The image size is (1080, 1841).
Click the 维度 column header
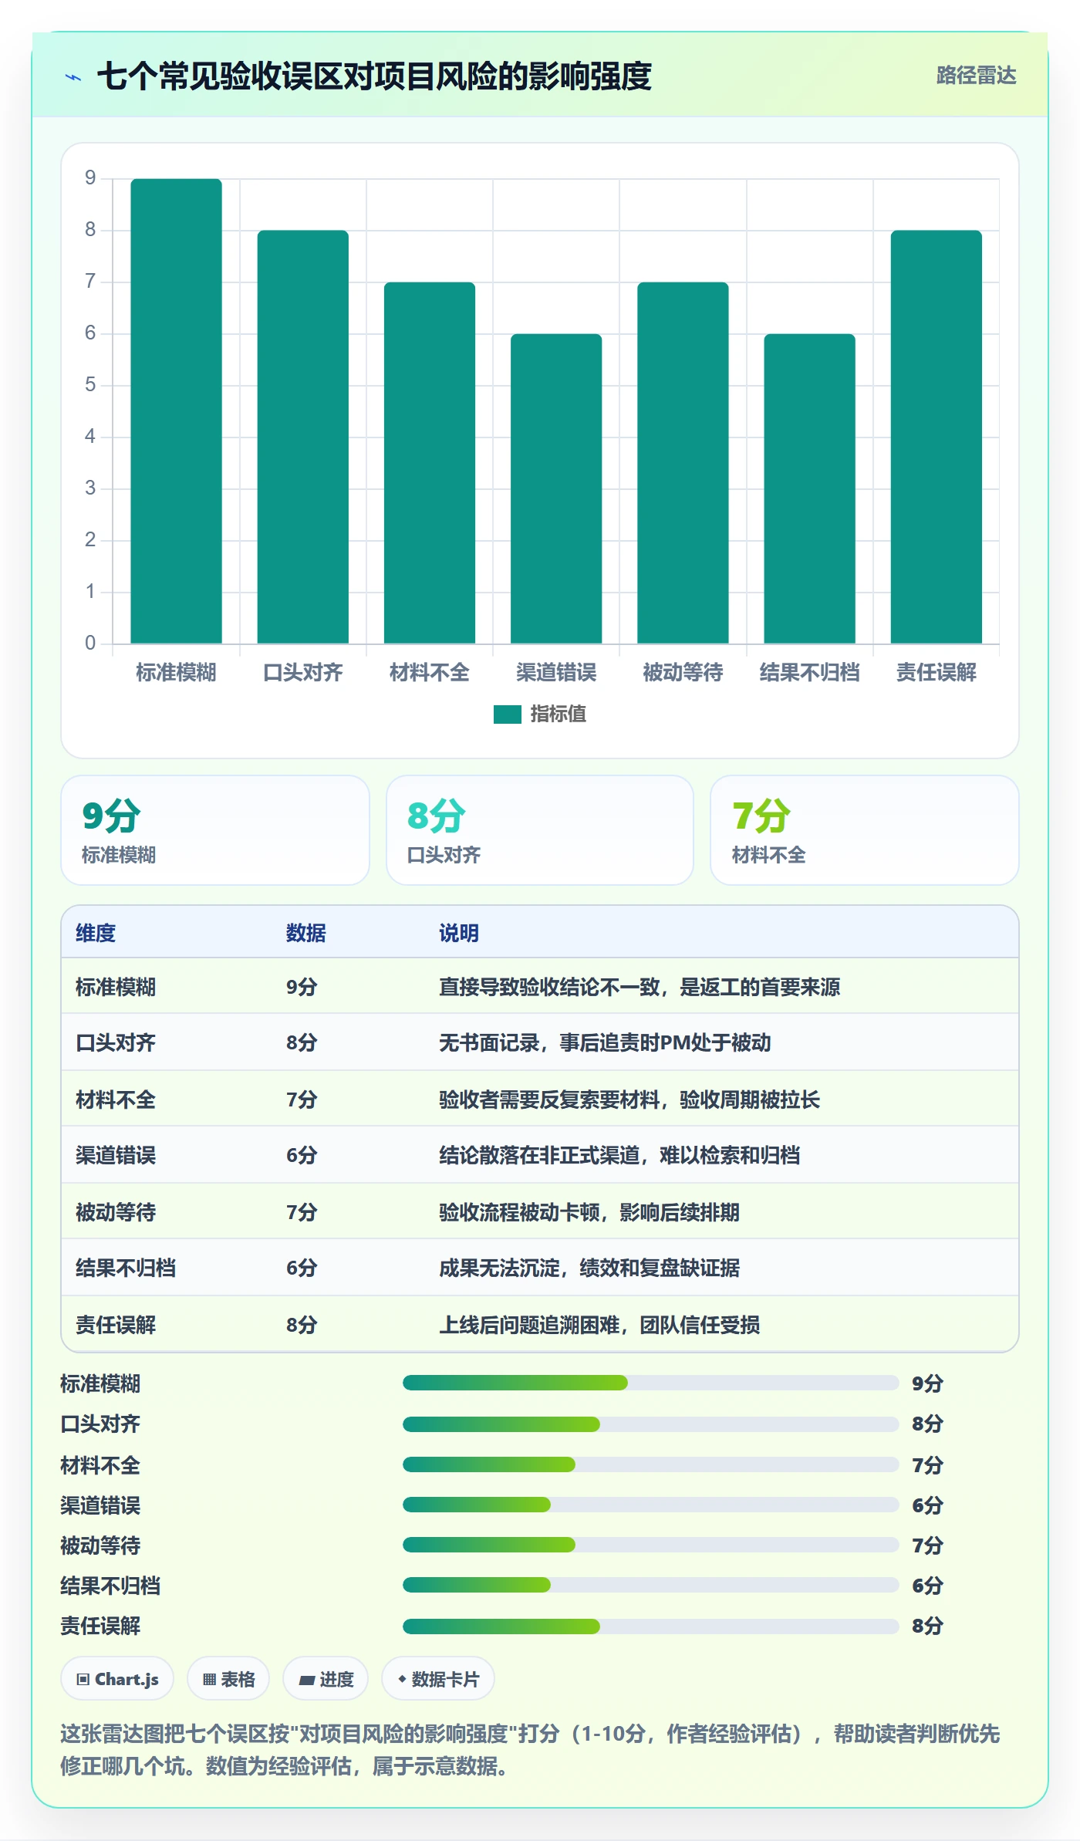pos(96,933)
